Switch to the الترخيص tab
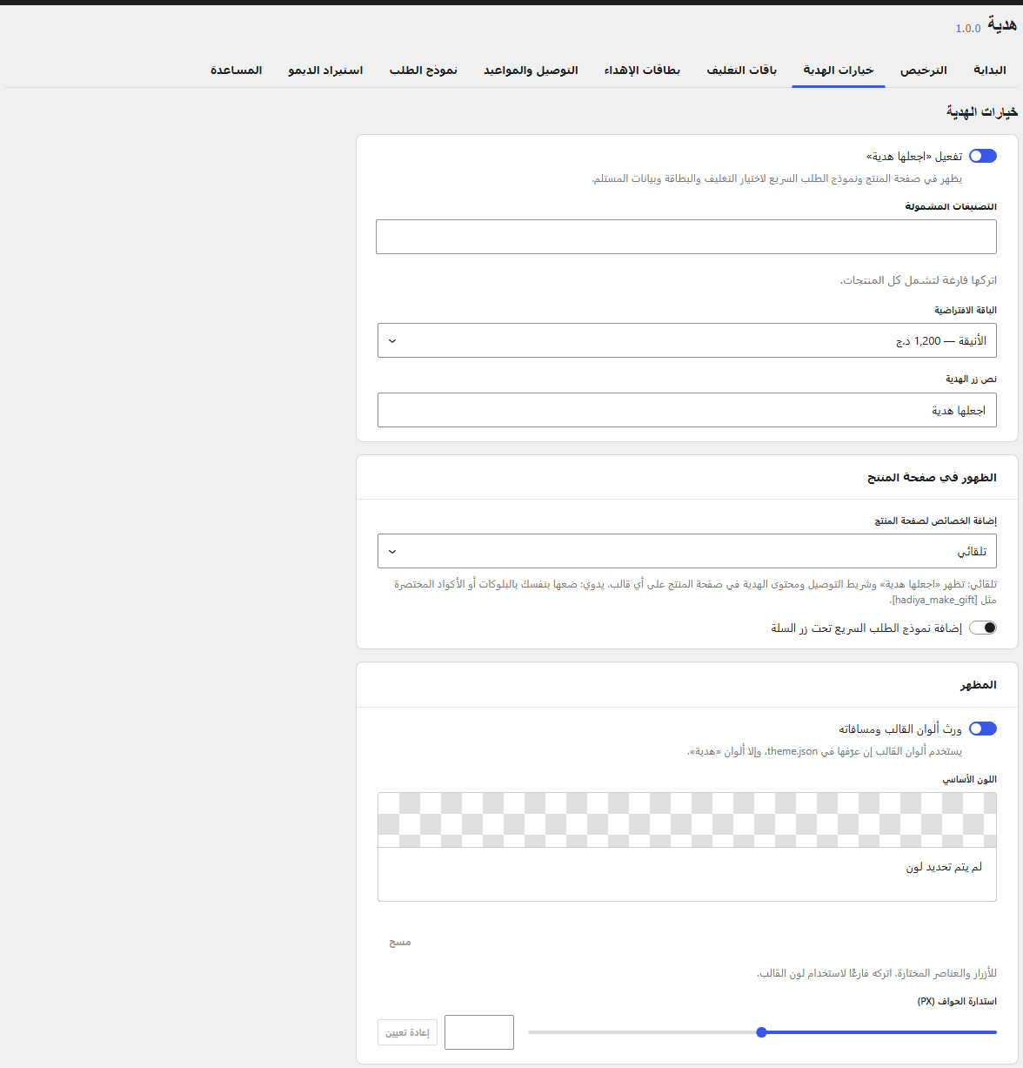The width and height of the screenshot is (1023, 1068). pyautogui.click(x=923, y=70)
